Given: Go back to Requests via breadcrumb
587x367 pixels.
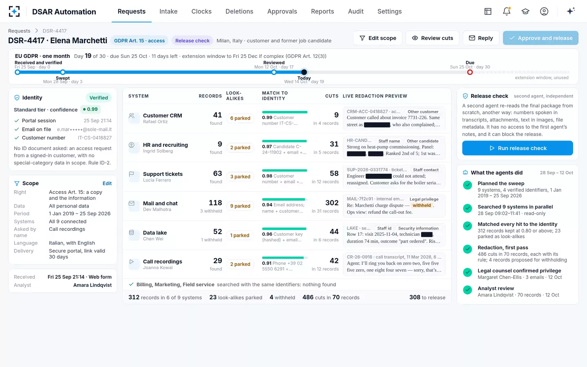Looking at the screenshot, I should [19, 31].
